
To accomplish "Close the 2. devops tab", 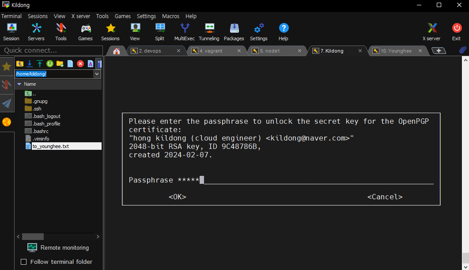I will 178,50.
